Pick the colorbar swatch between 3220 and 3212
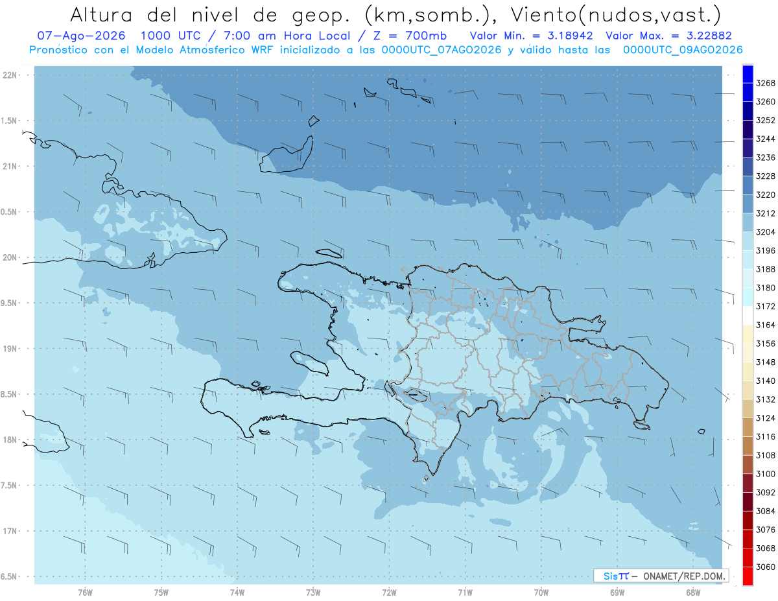The height and width of the screenshot is (601, 778). tap(748, 204)
